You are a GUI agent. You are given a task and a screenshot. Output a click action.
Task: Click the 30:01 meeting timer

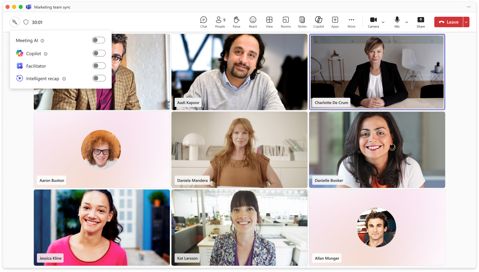[x=37, y=22]
